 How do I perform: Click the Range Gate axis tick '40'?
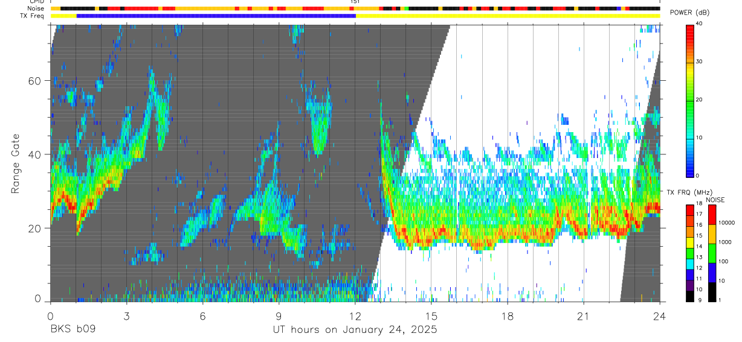pos(35,154)
